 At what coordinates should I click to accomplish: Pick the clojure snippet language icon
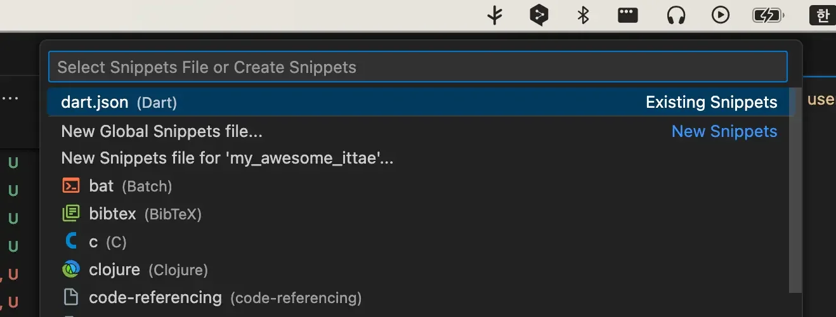click(71, 269)
